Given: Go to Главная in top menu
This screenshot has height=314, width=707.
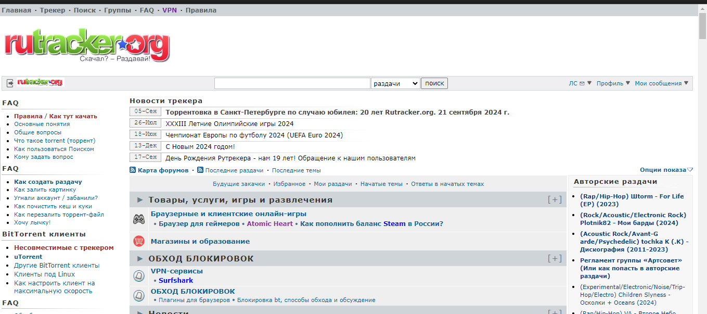Looking at the screenshot, I should pos(16,10).
